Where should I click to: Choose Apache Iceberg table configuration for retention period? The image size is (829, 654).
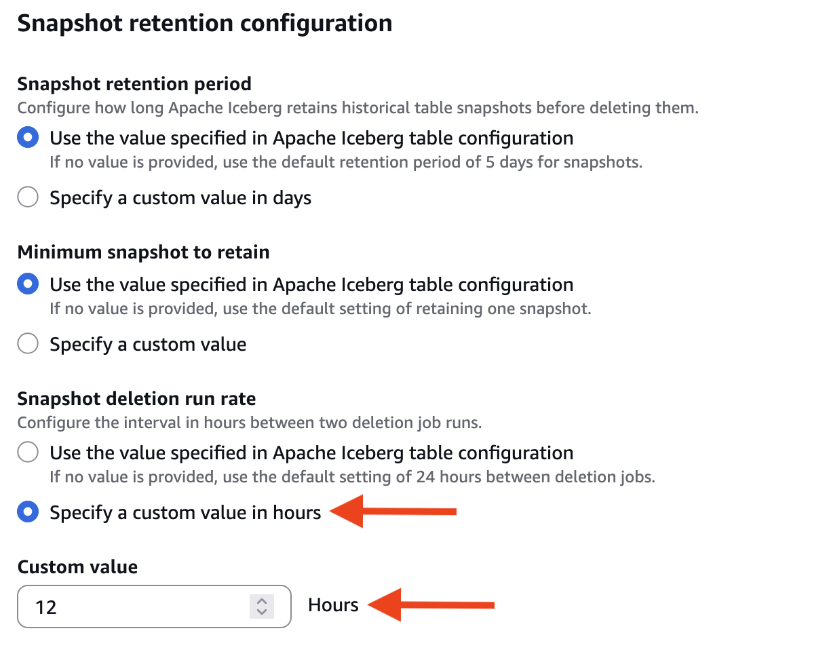click(28, 137)
